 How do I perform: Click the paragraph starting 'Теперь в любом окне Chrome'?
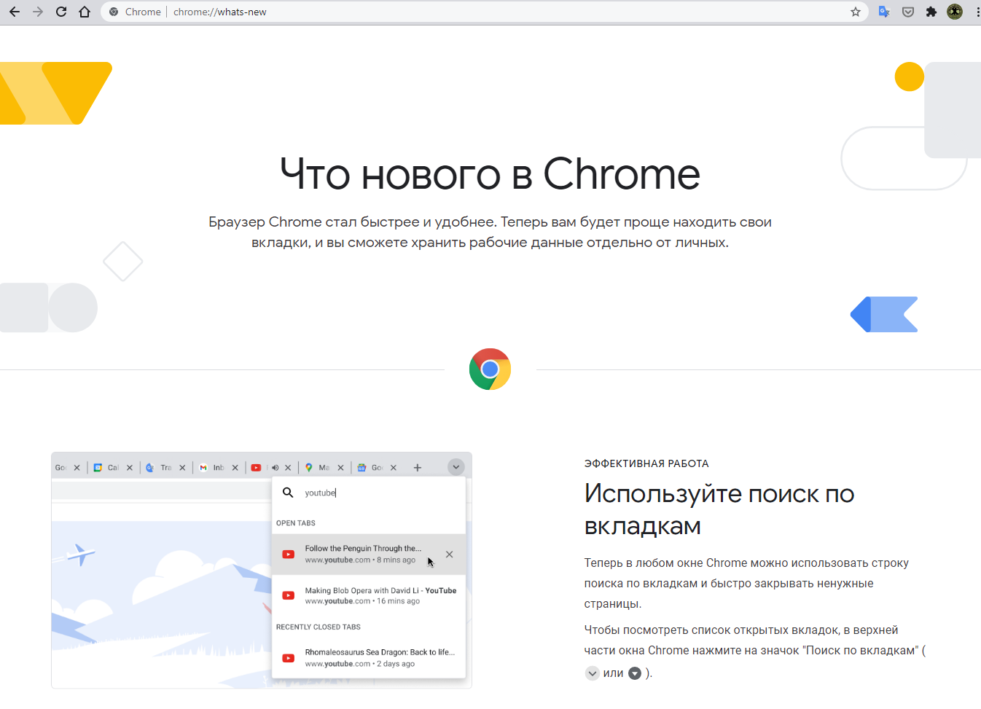746,583
